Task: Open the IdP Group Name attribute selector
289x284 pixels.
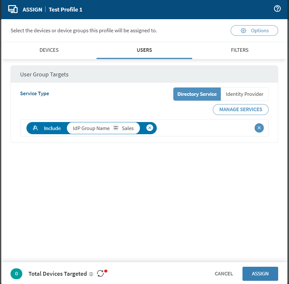Action: click(91, 128)
